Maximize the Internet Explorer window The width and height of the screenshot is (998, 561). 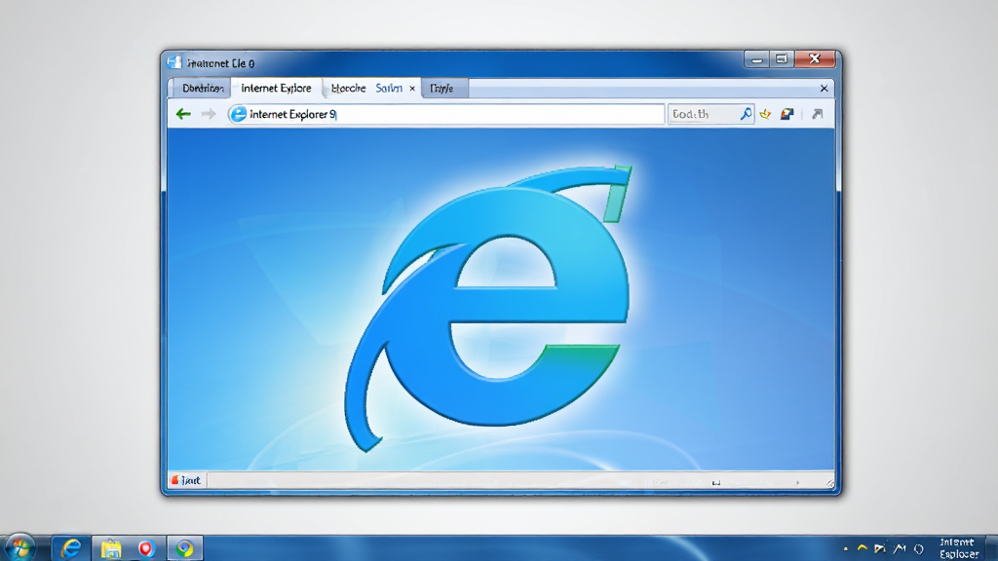tap(782, 59)
